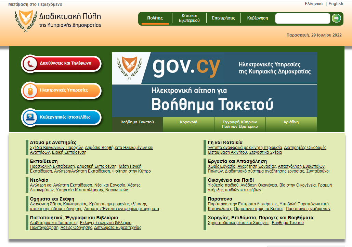Screen dimensions: 352x247
Task: Click the telephone icon on red button
Action: point(30,64)
